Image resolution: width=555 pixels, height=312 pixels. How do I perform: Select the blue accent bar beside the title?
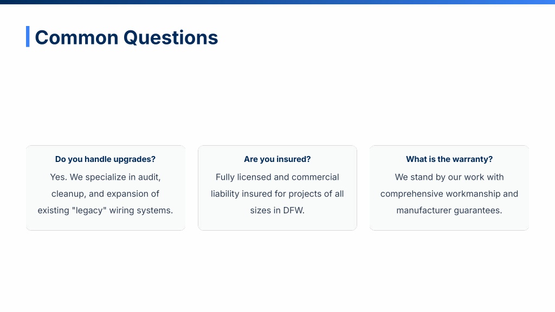pos(28,36)
